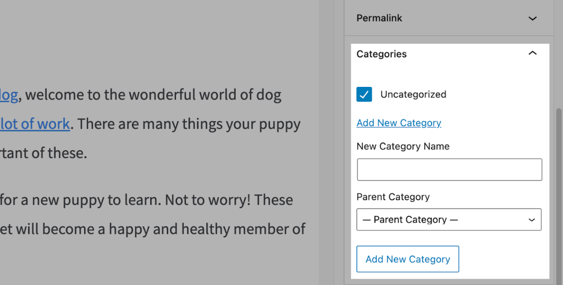Screen dimensions: 563x285
Task: Expand the Permalink panel chevron
Action: tap(532, 18)
